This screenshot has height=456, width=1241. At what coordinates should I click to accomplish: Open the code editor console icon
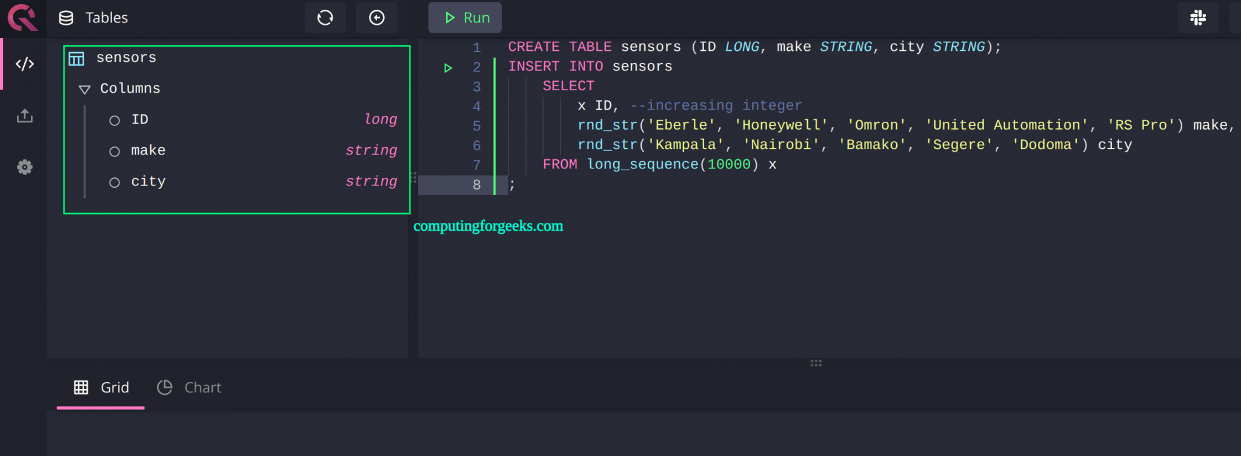point(25,64)
